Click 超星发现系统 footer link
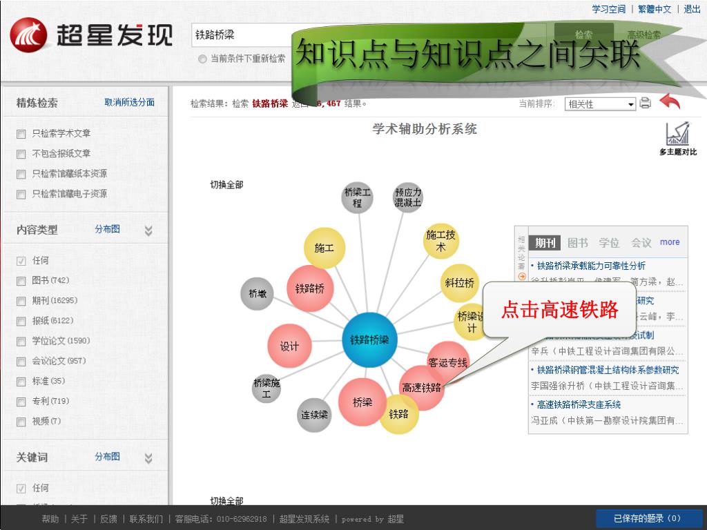Viewport: 707px width, 530px height. tap(304, 519)
